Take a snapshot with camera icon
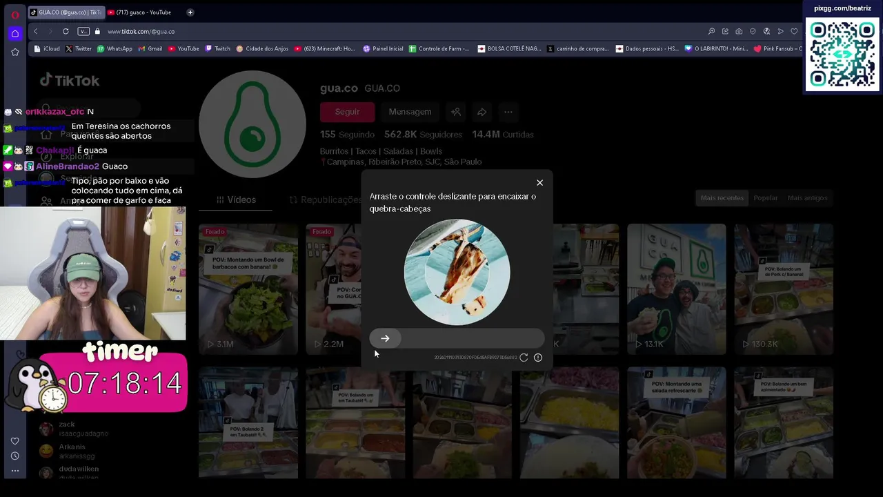The height and width of the screenshot is (497, 883). pyautogui.click(x=739, y=31)
